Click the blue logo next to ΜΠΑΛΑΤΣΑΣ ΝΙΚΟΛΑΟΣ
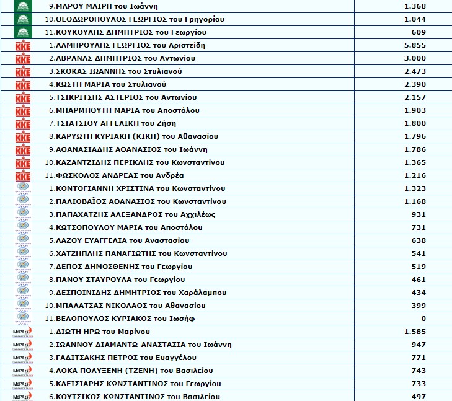The height and width of the screenshot is (401, 452). [23, 306]
